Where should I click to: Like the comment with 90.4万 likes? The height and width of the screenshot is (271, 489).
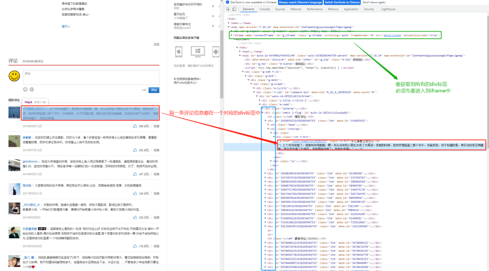tap(135, 126)
